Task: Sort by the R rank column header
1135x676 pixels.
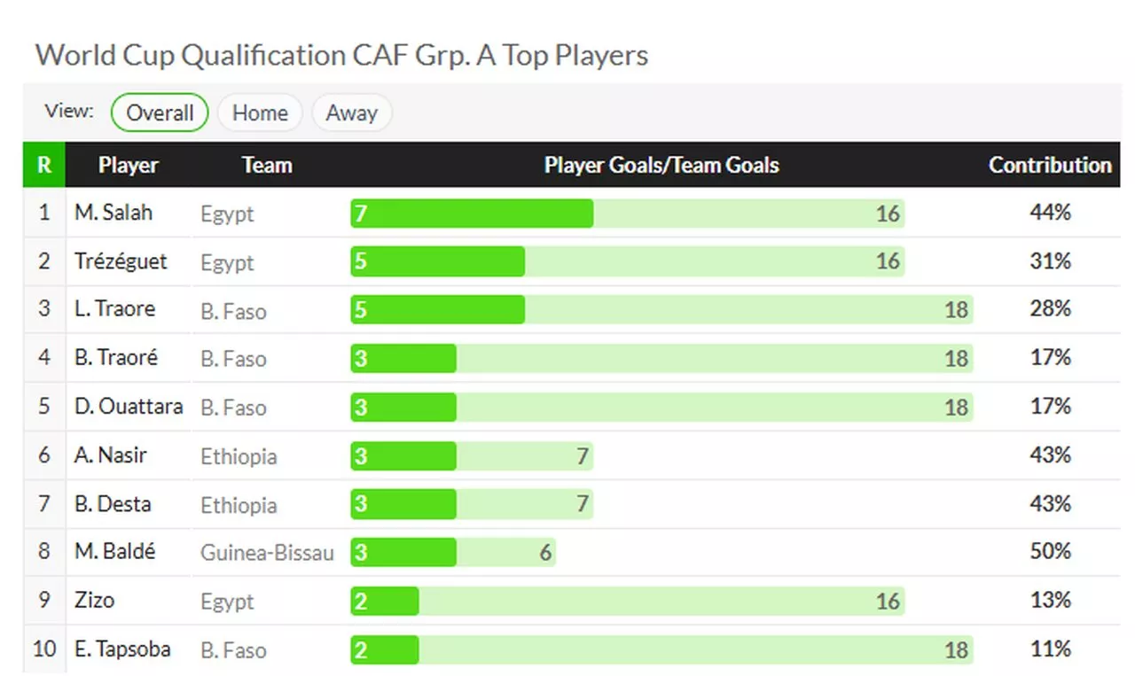Action: pos(43,165)
